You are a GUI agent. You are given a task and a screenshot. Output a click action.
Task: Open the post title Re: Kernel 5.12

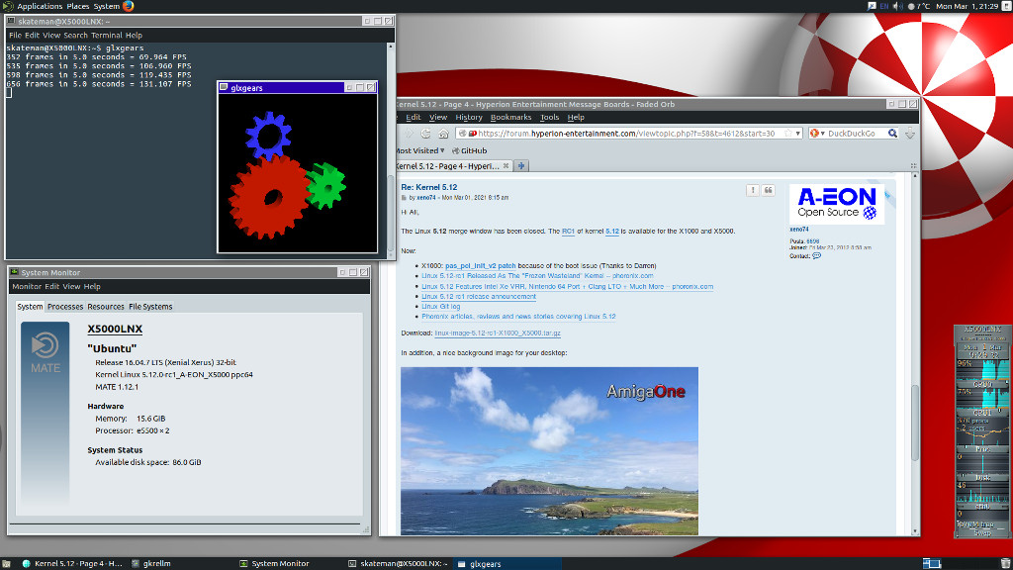(429, 187)
